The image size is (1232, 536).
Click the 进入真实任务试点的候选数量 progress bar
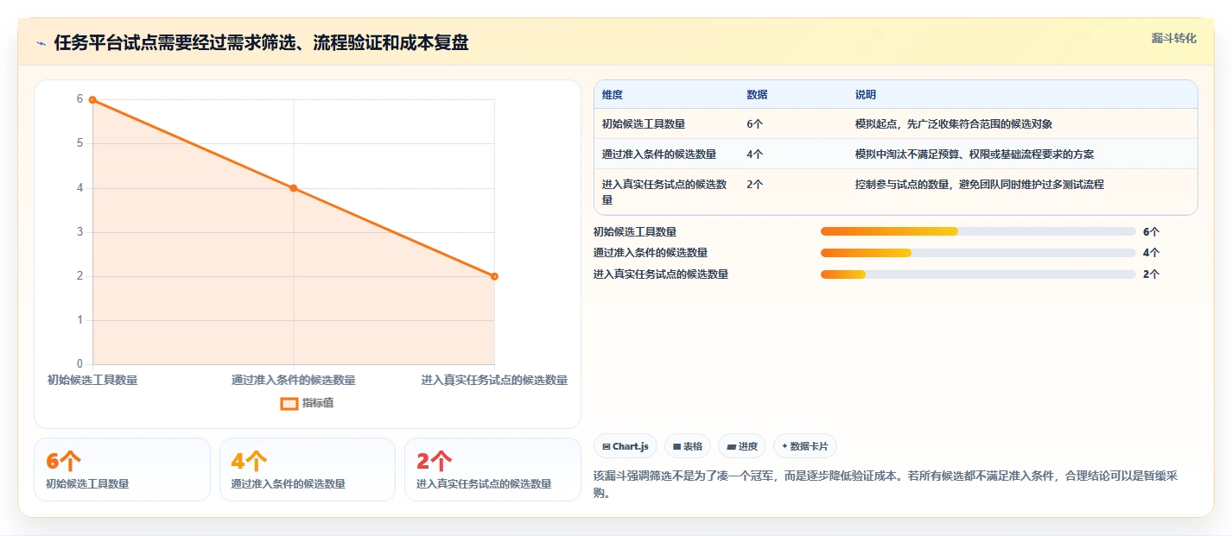point(978,274)
